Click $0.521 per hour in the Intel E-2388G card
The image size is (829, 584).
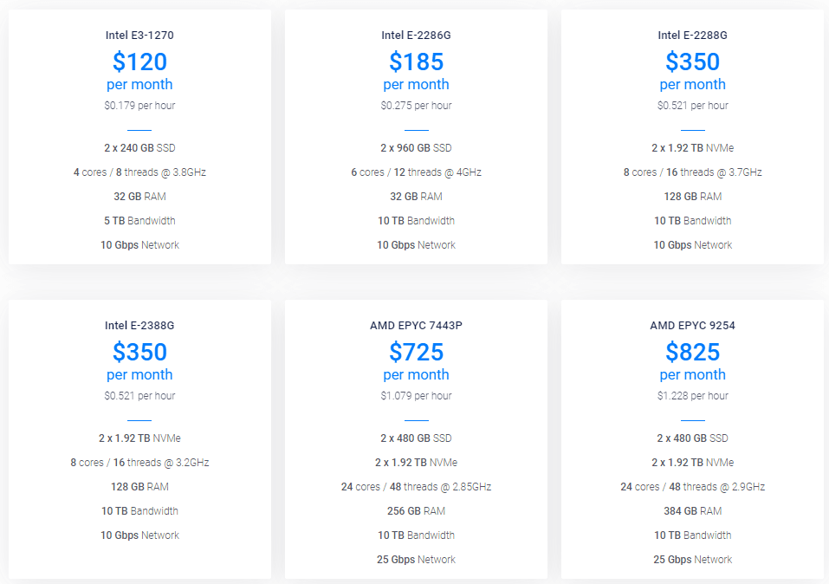[139, 396]
